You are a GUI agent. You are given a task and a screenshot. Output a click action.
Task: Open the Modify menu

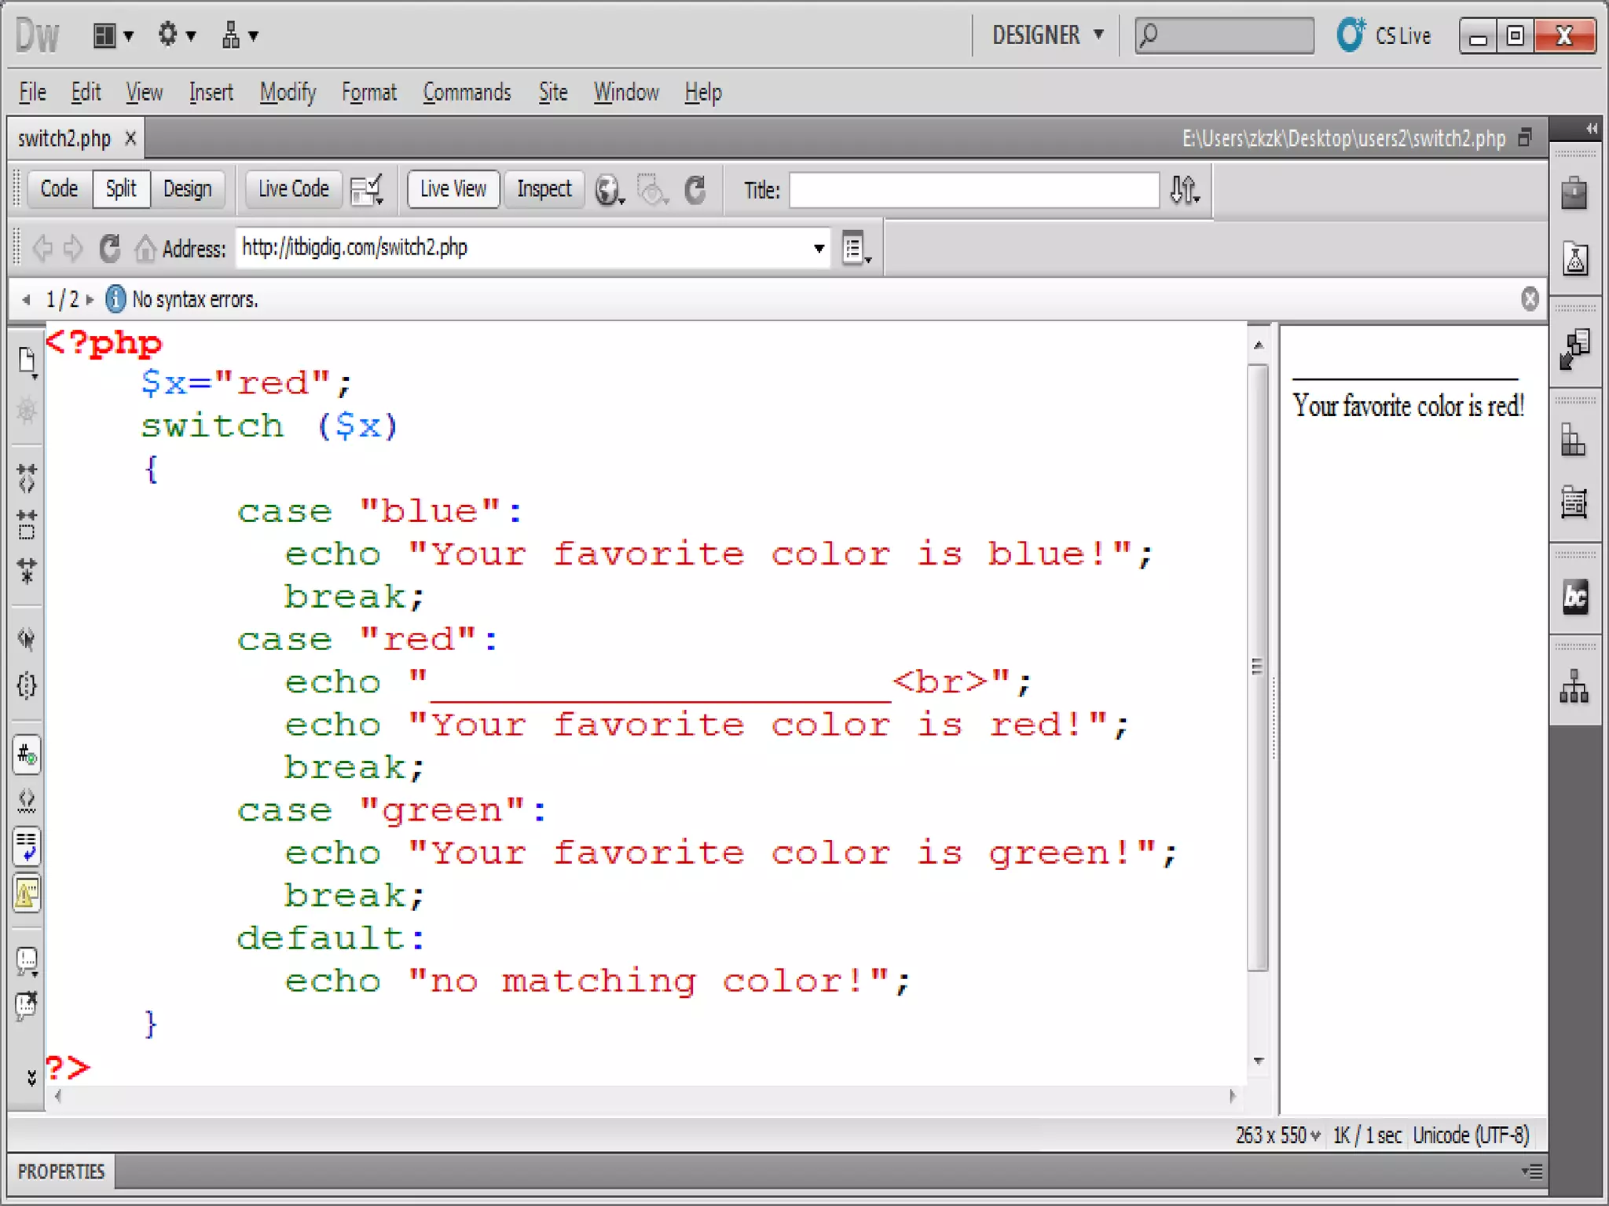pyautogui.click(x=288, y=93)
